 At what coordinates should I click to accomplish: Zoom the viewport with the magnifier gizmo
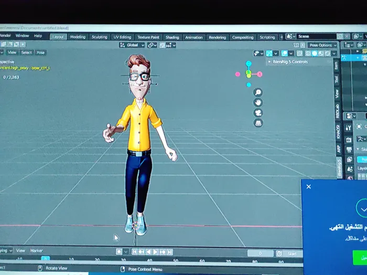click(x=258, y=92)
